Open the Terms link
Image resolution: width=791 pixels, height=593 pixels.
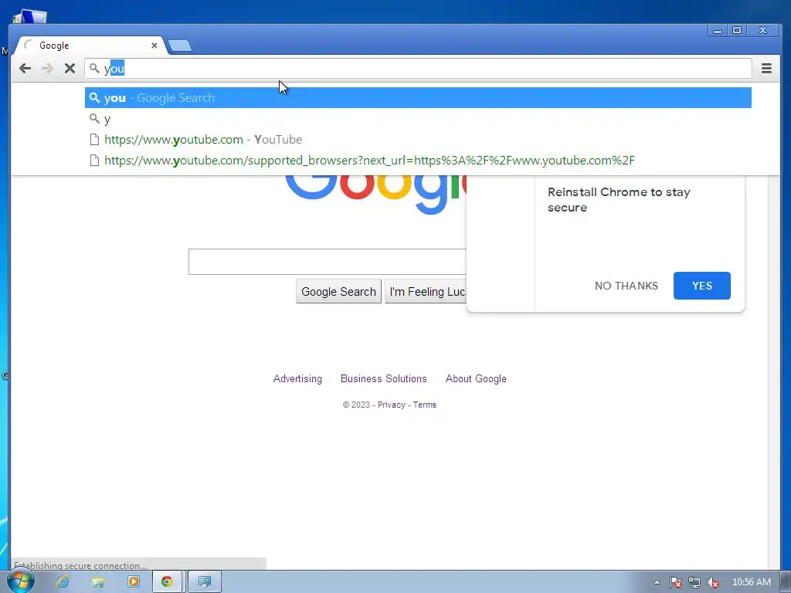[425, 405]
